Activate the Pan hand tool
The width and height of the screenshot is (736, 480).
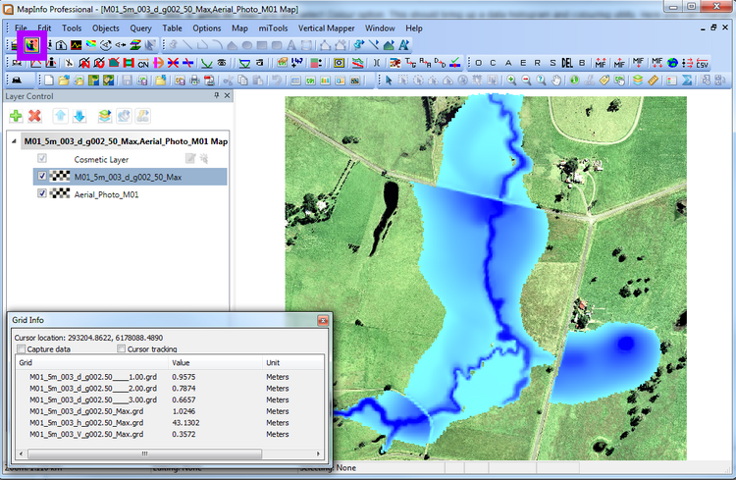(x=558, y=80)
